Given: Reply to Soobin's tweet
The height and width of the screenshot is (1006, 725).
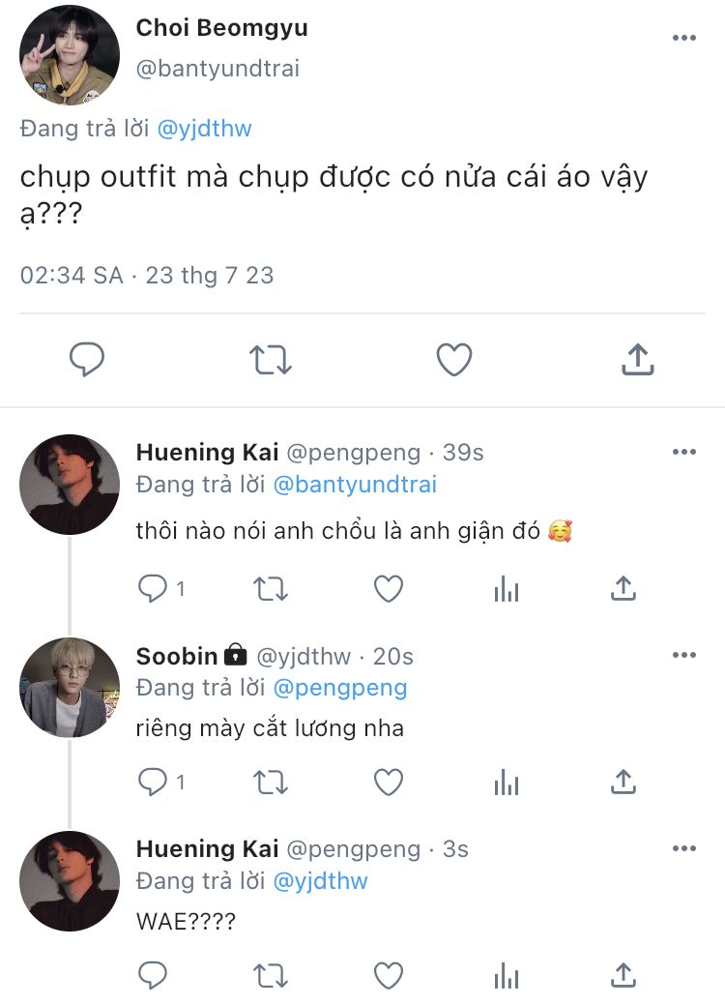Looking at the screenshot, I should point(154,782).
